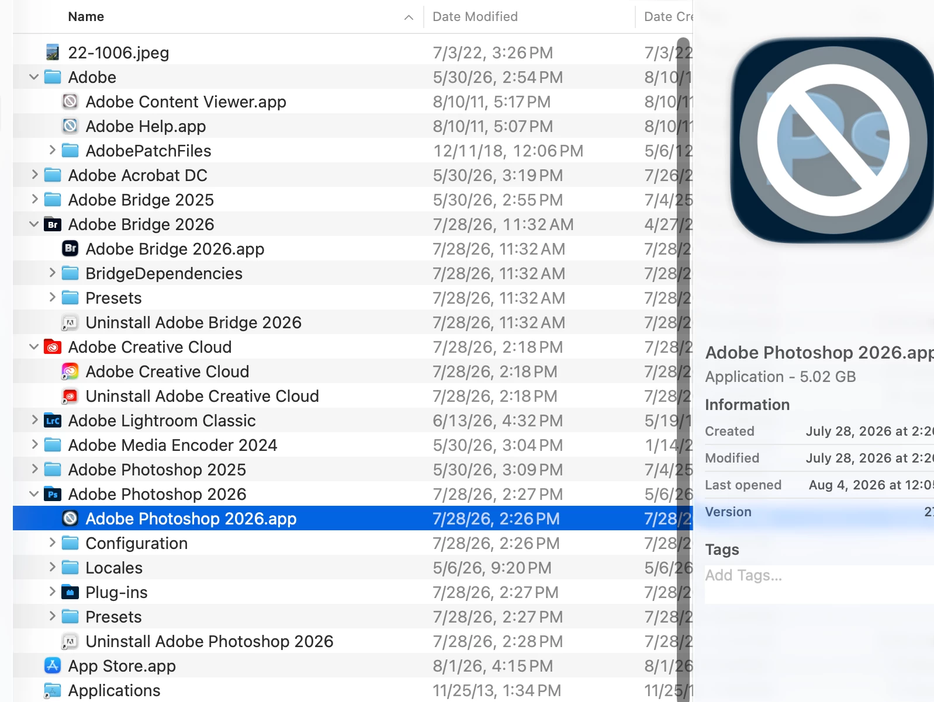Select the Uninstall Adobe Photoshop 2026 name
The height and width of the screenshot is (702, 934).
[209, 641]
